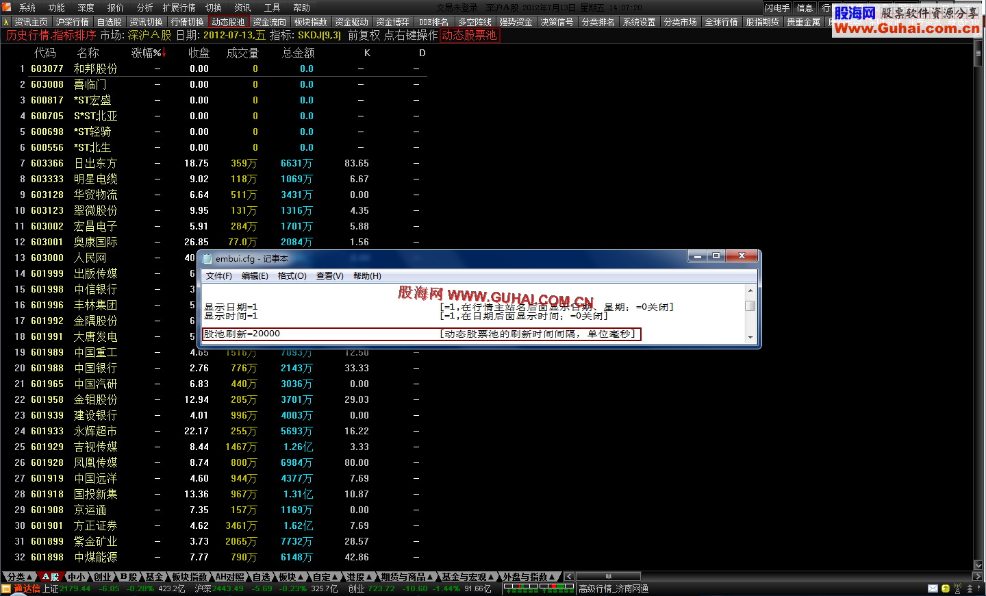This screenshot has width=986, height=596.
Task: Click the 资讯主页 toolbar button
Action: [31, 22]
